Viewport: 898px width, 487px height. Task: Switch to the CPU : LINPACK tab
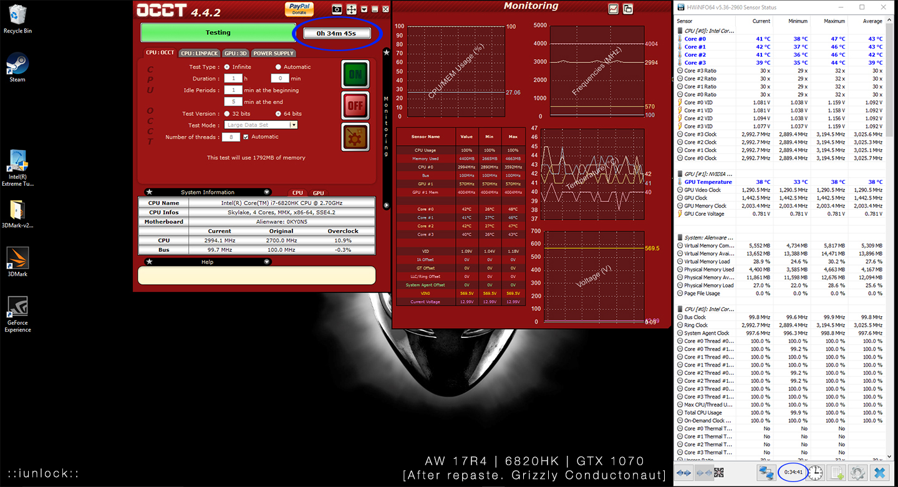tap(200, 53)
